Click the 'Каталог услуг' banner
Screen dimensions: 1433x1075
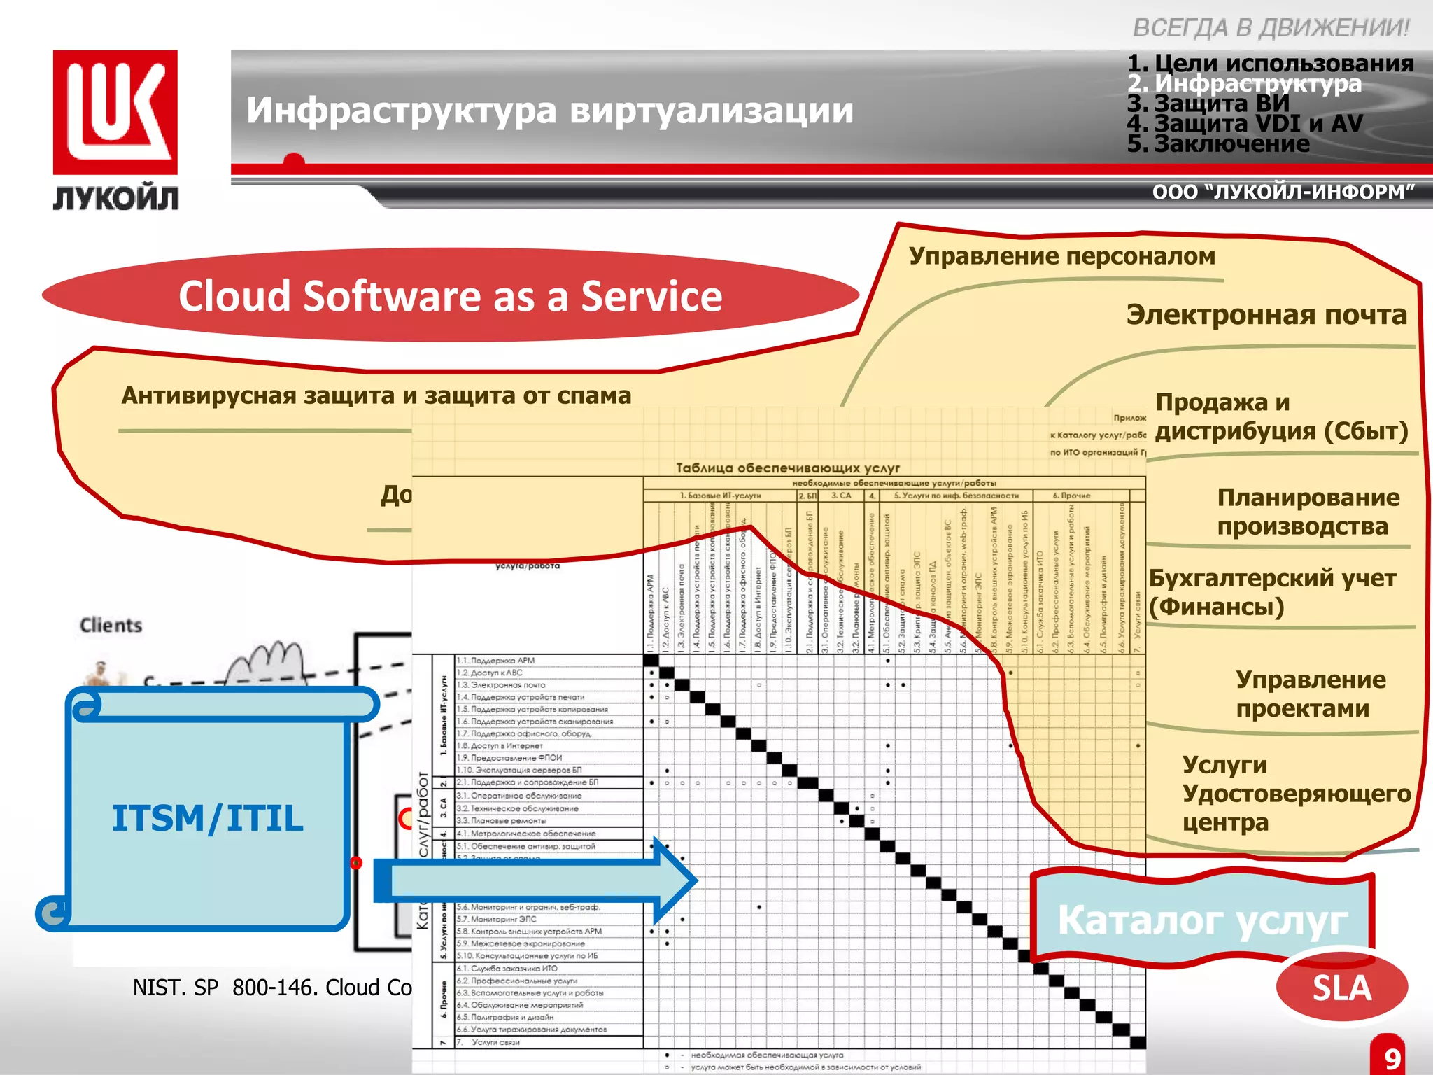click(x=1202, y=920)
